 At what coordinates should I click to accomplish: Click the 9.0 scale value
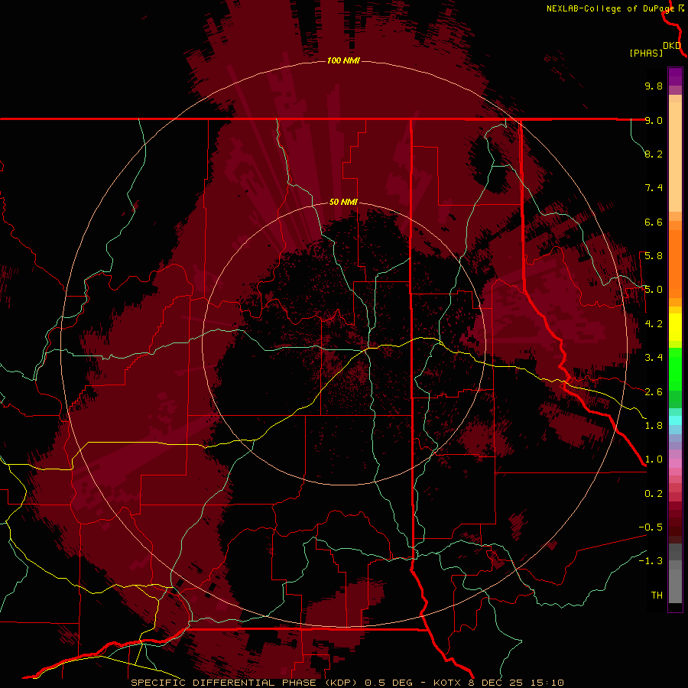point(654,120)
